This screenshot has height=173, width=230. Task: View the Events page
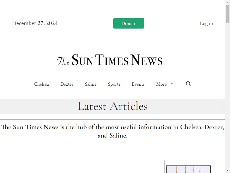click(x=138, y=84)
